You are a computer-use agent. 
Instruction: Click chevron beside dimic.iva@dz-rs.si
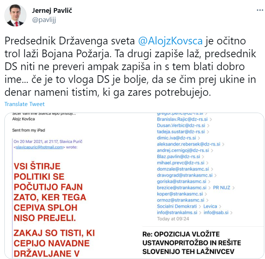tap(199, 138)
